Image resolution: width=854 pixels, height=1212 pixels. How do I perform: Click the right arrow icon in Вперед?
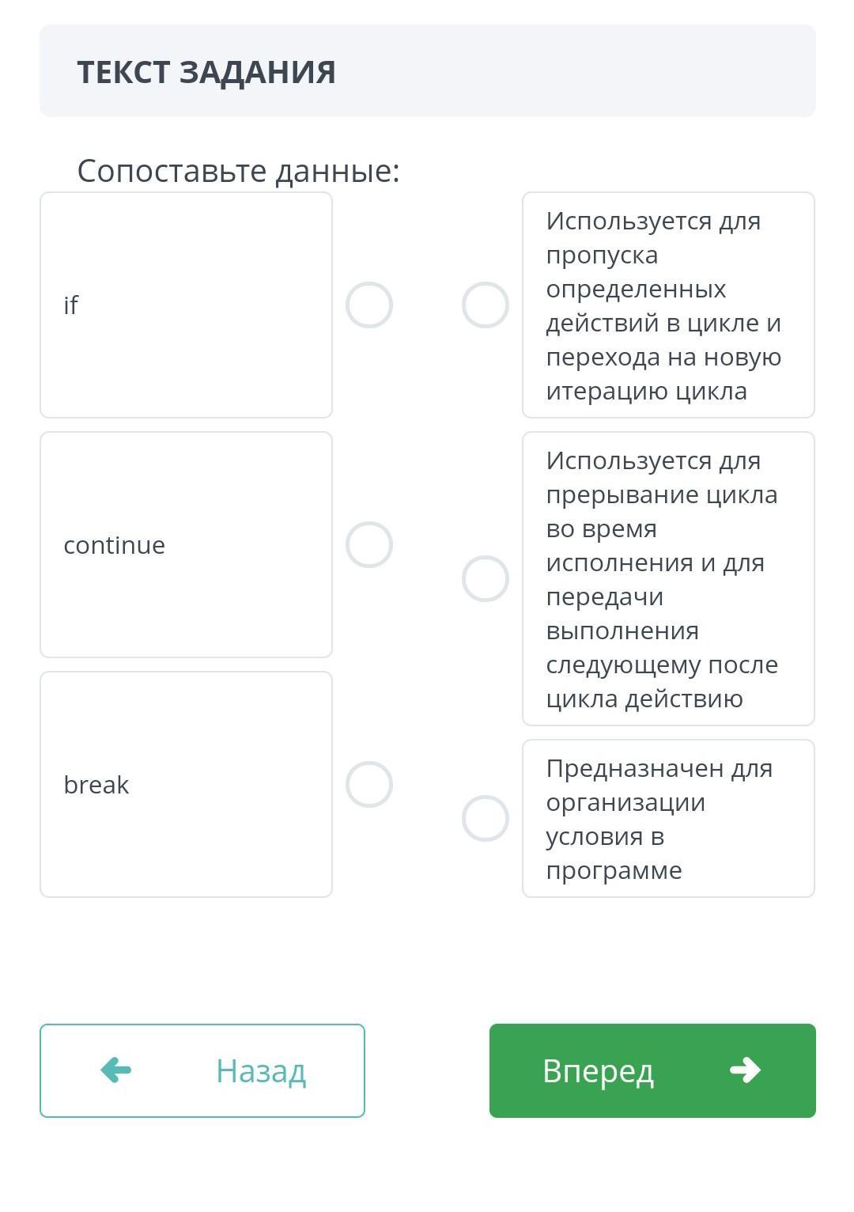[x=745, y=1070]
